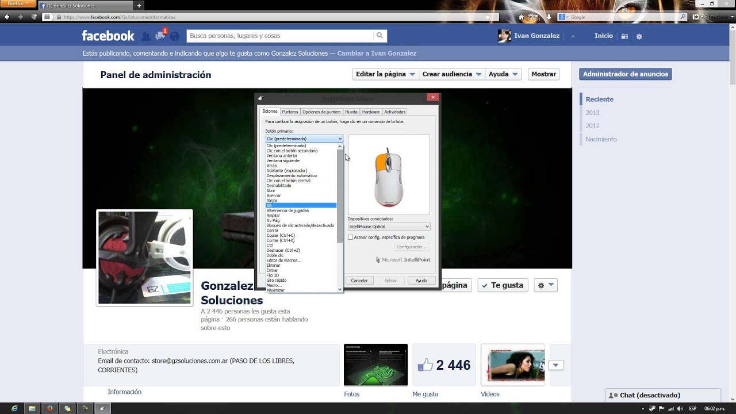The height and width of the screenshot is (414, 736).
Task: Open privacy shortcuts lock icon in Facebook header
Action: click(x=624, y=36)
